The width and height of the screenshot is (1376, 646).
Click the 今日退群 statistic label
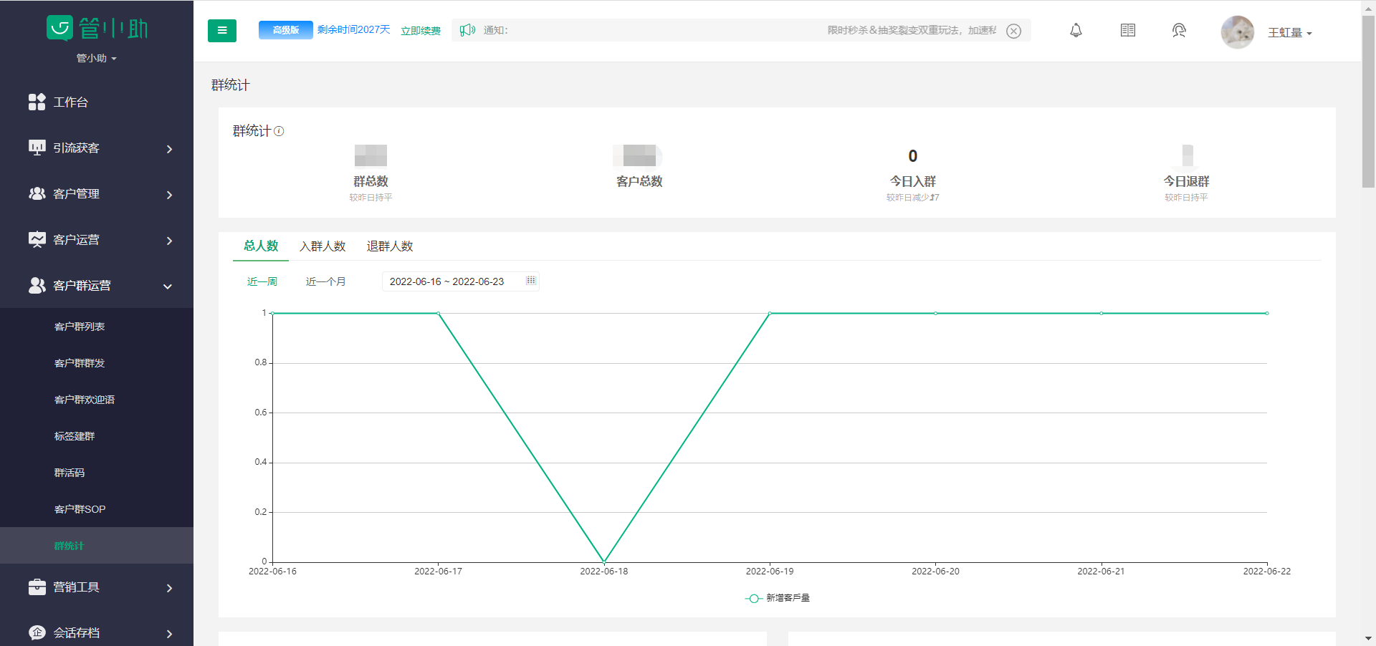[x=1186, y=181]
